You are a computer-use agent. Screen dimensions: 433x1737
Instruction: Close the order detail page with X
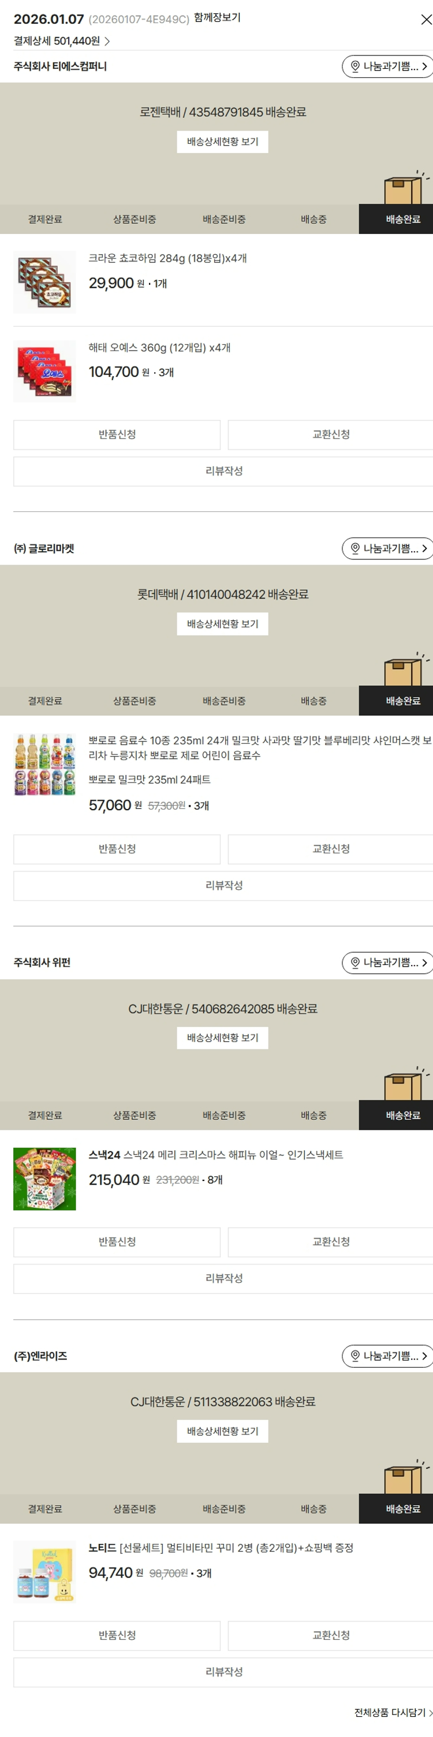[425, 20]
